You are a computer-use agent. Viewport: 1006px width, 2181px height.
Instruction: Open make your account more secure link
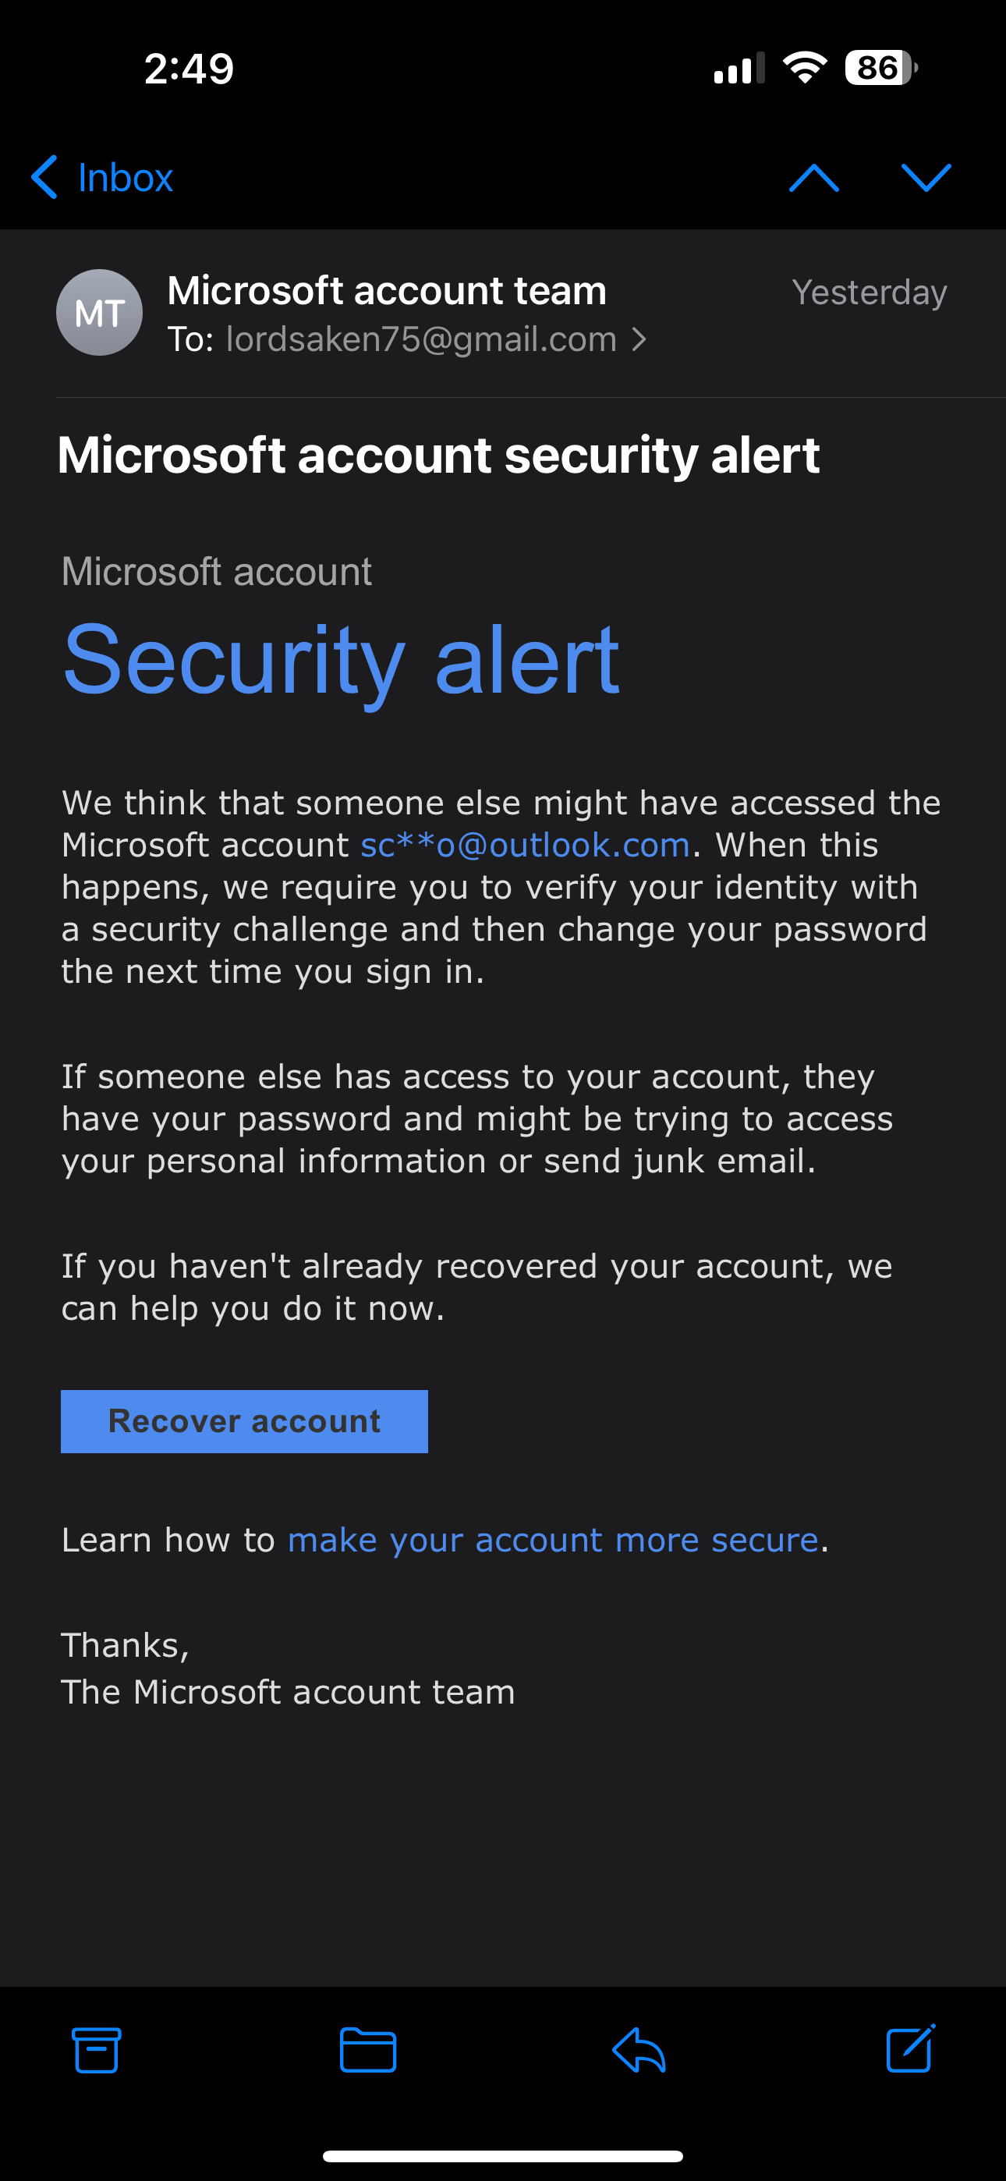point(553,1540)
